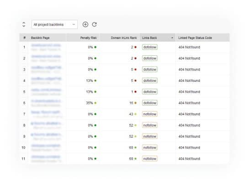The width and height of the screenshot is (249, 187).
Task: Open the backlink page link in row 3
Action: pos(46,68)
